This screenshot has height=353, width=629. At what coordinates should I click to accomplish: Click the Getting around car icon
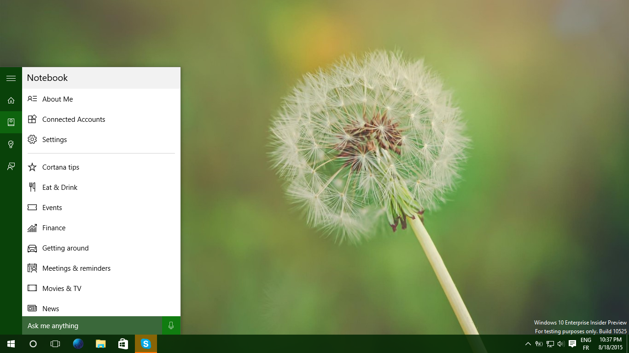pyautogui.click(x=32, y=248)
